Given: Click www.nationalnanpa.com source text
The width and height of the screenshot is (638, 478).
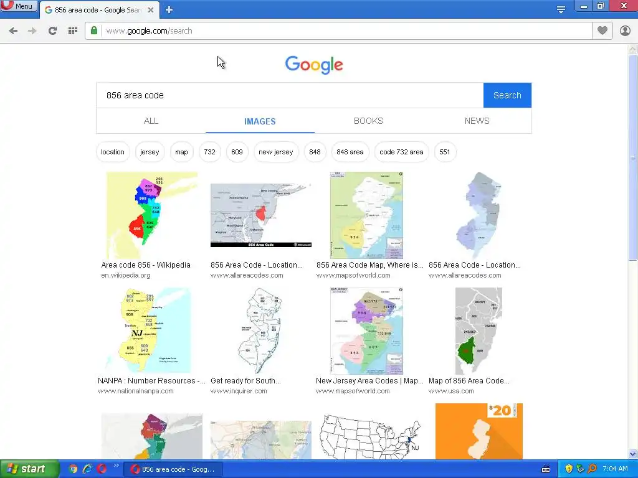Looking at the screenshot, I should (x=135, y=391).
